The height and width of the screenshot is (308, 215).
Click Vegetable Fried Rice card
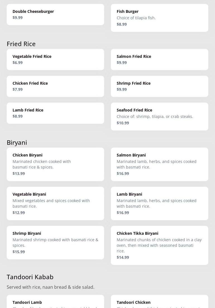coord(55,59)
